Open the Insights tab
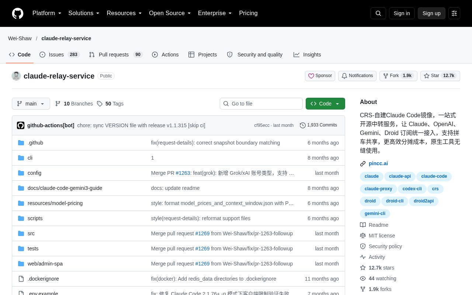The height and width of the screenshot is (295, 472). point(307,55)
